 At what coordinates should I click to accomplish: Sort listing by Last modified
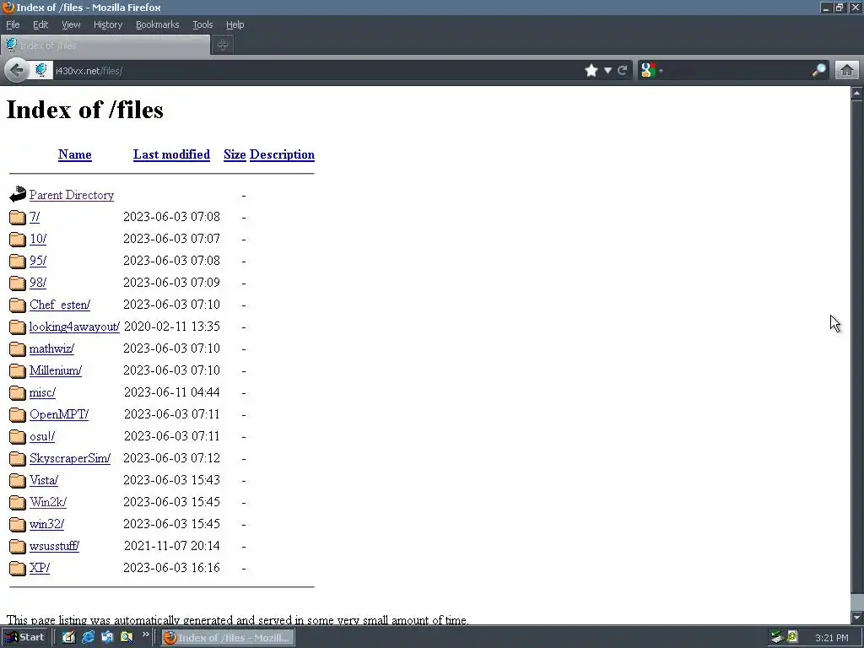(x=171, y=154)
